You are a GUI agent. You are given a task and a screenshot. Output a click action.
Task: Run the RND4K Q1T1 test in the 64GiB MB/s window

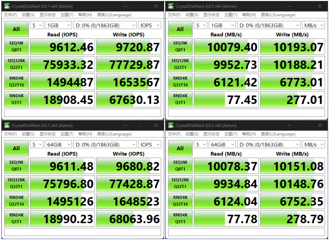coord(180,219)
